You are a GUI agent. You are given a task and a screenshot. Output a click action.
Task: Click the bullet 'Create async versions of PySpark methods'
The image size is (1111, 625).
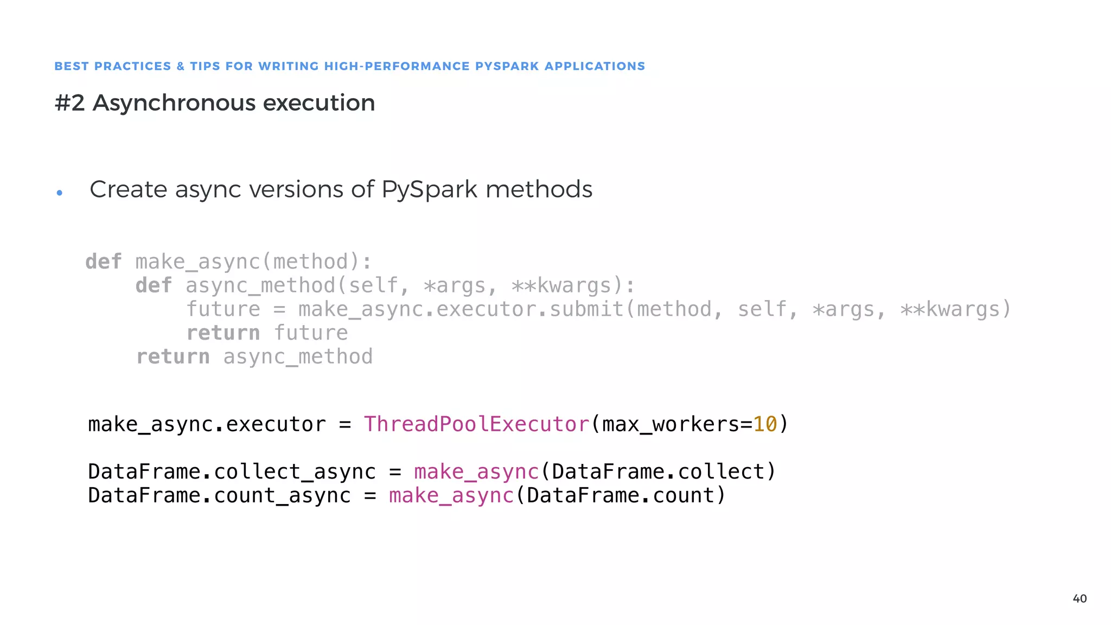pos(341,189)
